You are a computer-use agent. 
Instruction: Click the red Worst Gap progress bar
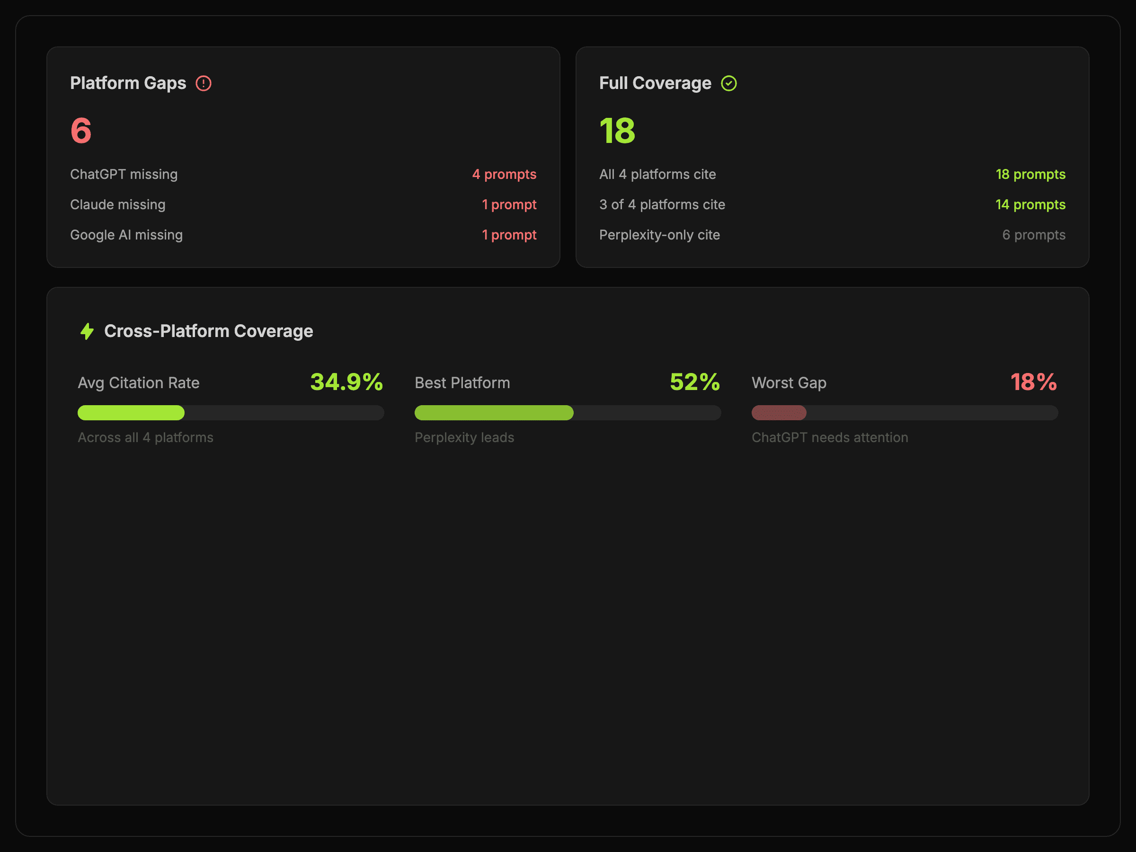point(779,413)
